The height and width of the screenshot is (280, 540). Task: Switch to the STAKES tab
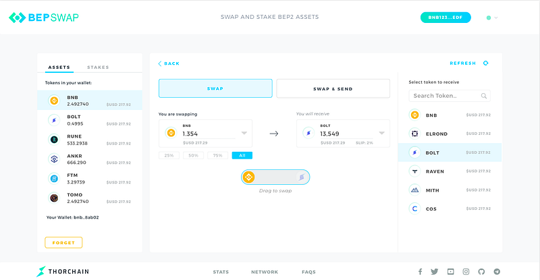coord(98,67)
